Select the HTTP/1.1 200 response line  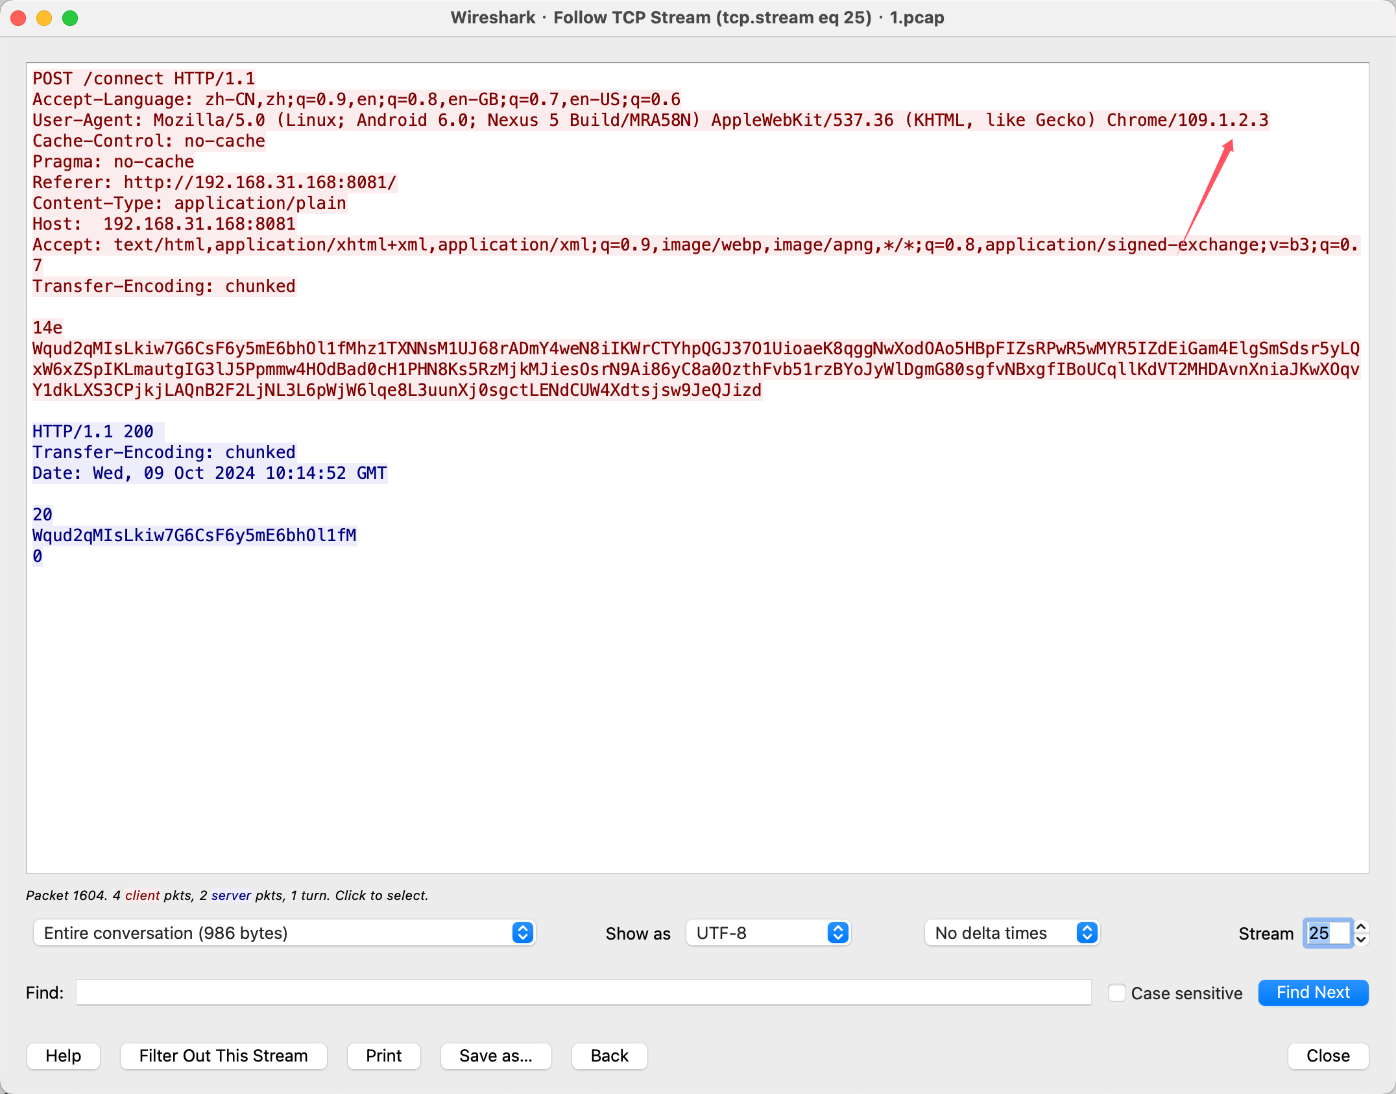click(x=93, y=432)
